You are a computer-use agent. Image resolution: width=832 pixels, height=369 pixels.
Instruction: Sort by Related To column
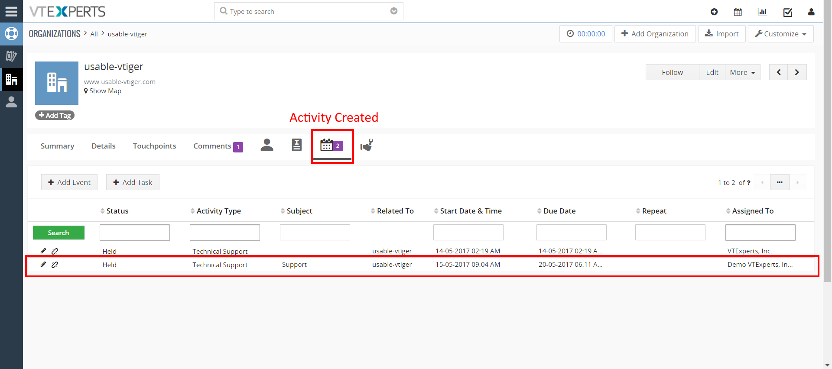[392, 211]
